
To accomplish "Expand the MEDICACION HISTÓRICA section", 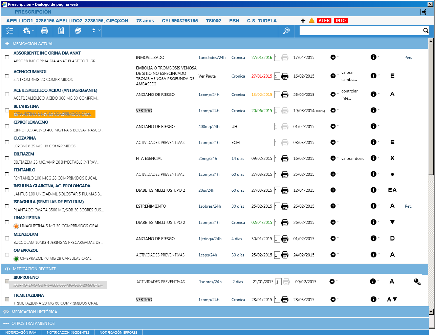I will 34,312.
